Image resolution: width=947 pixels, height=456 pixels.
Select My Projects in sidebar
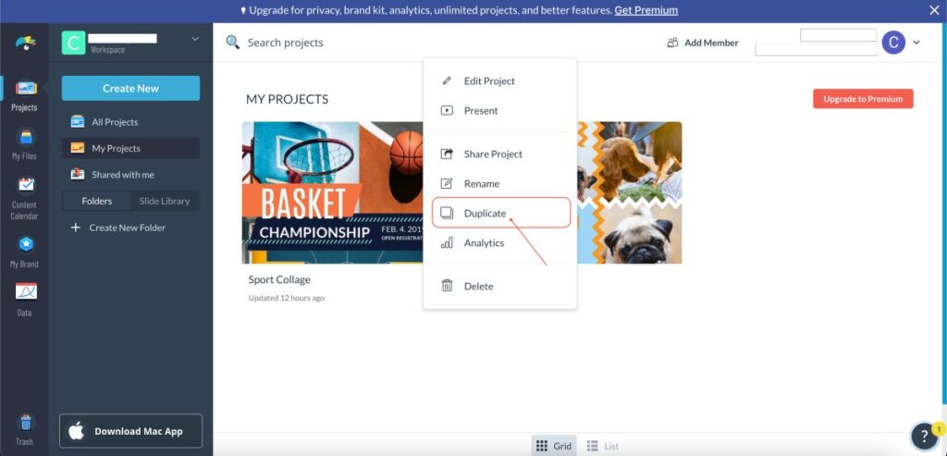[x=130, y=148]
